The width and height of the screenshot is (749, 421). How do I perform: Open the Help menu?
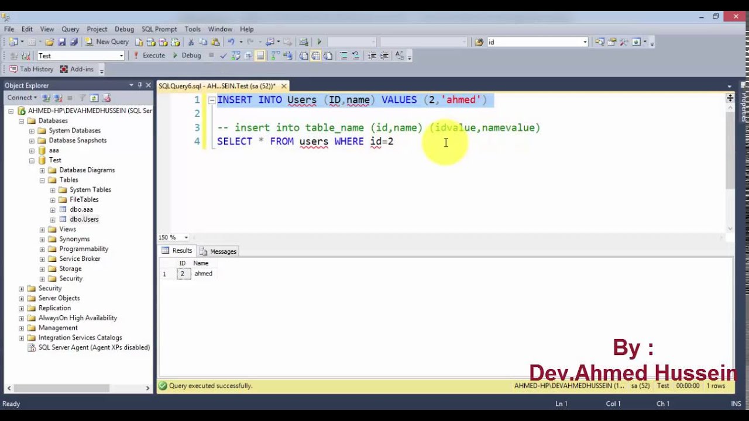[247, 29]
